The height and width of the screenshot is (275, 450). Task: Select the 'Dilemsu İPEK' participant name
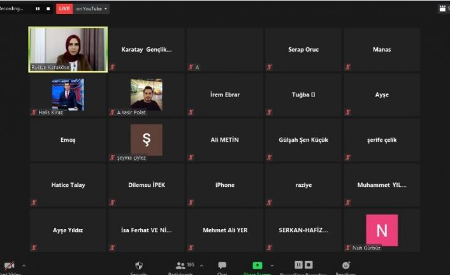(x=147, y=185)
